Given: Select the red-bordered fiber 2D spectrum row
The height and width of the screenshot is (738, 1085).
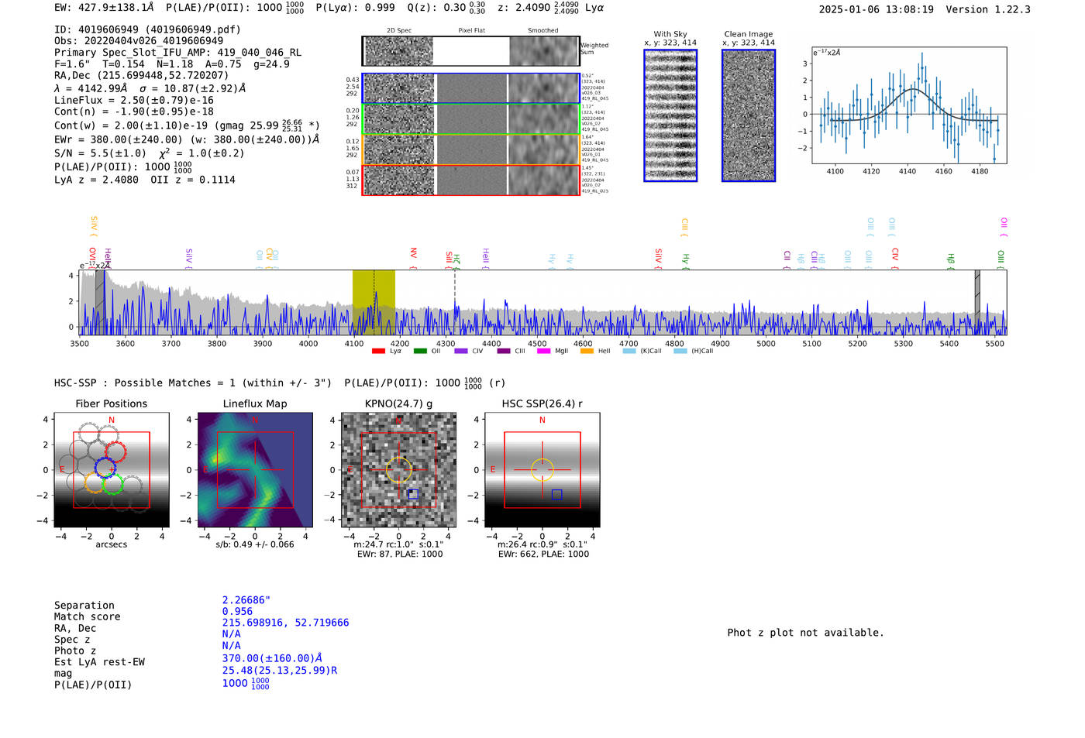Looking at the screenshot, I should pos(470,180).
